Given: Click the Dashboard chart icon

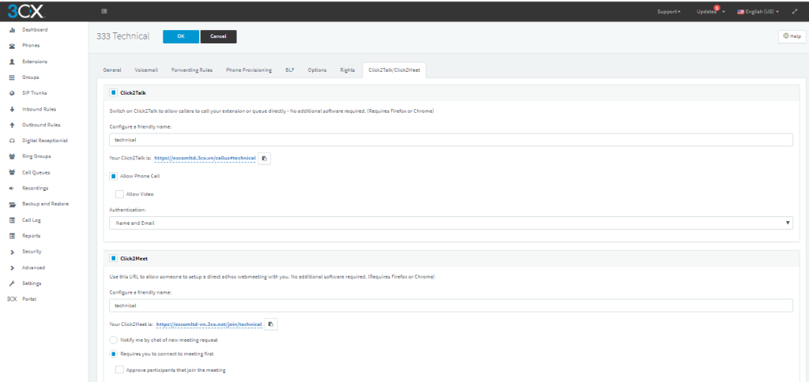Looking at the screenshot, I should click(x=12, y=30).
